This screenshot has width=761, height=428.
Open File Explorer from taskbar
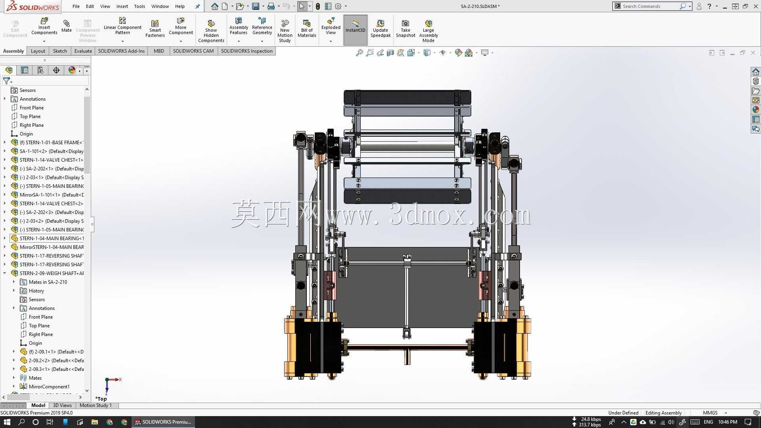95,422
